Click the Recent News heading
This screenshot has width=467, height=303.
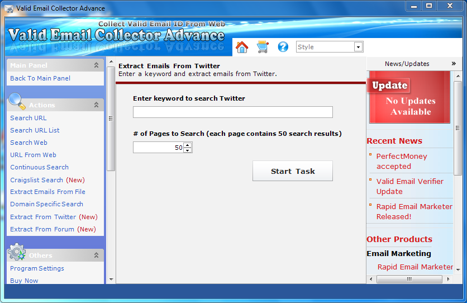point(394,141)
